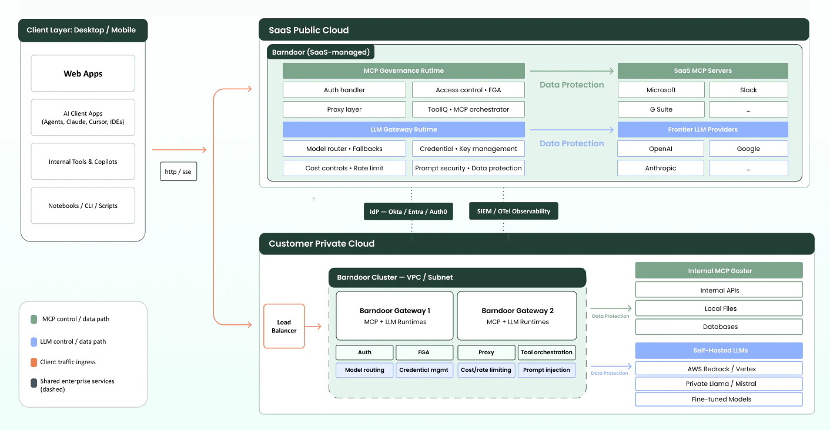Click the Barndoor (SaaS-managed) label

point(320,52)
